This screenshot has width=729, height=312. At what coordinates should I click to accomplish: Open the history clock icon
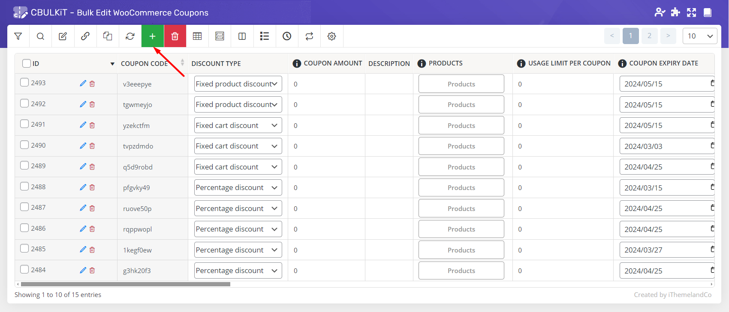(287, 36)
